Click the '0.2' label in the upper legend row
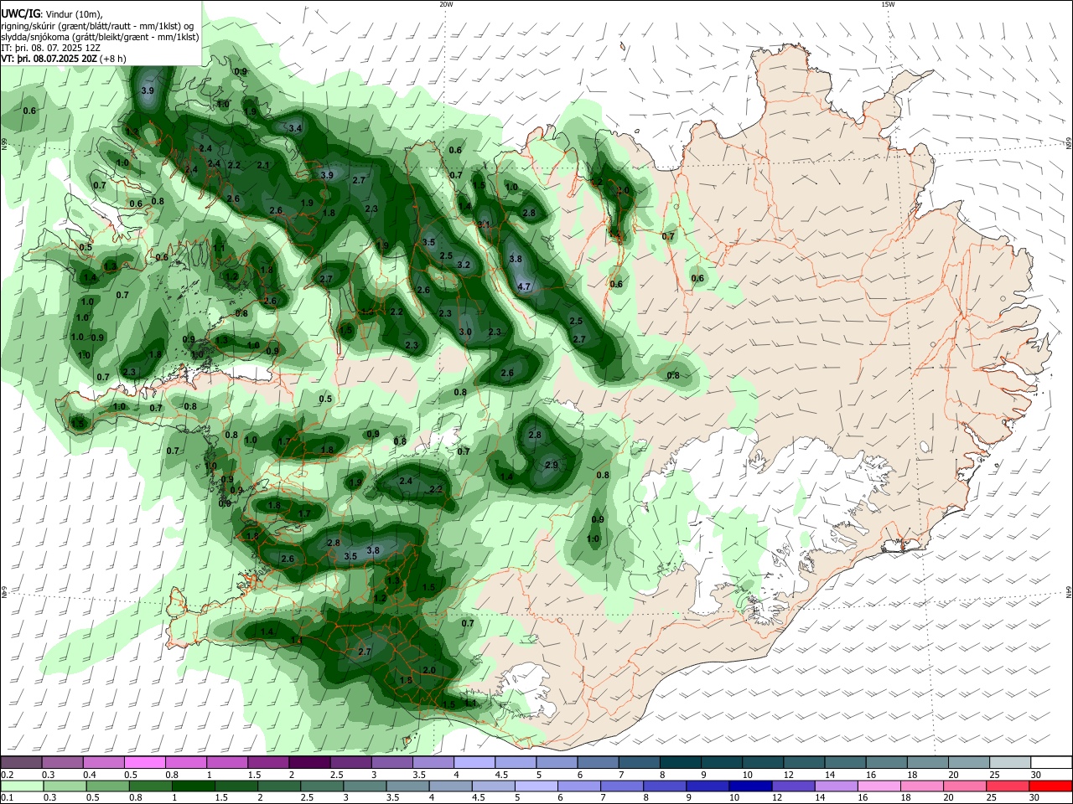1073x804 pixels. (x=7, y=775)
